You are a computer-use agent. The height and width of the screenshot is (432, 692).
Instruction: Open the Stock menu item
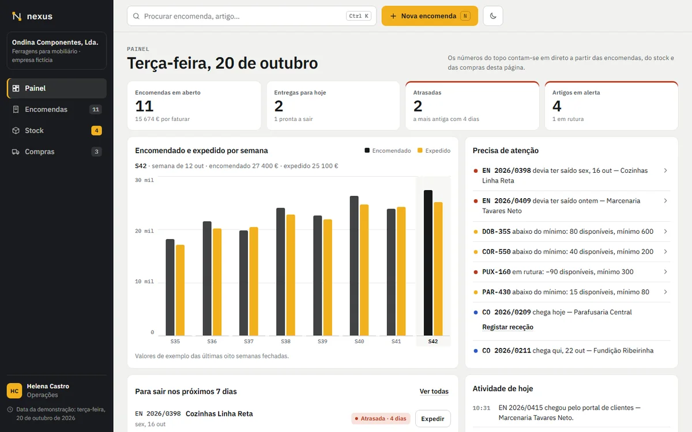pos(57,131)
